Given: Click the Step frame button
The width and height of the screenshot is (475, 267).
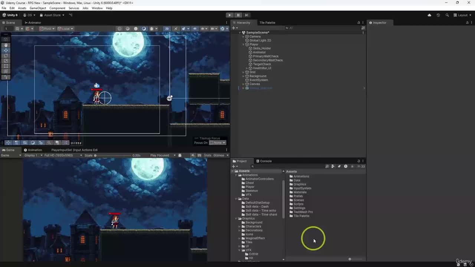Looking at the screenshot, I should pyautogui.click(x=246, y=15).
